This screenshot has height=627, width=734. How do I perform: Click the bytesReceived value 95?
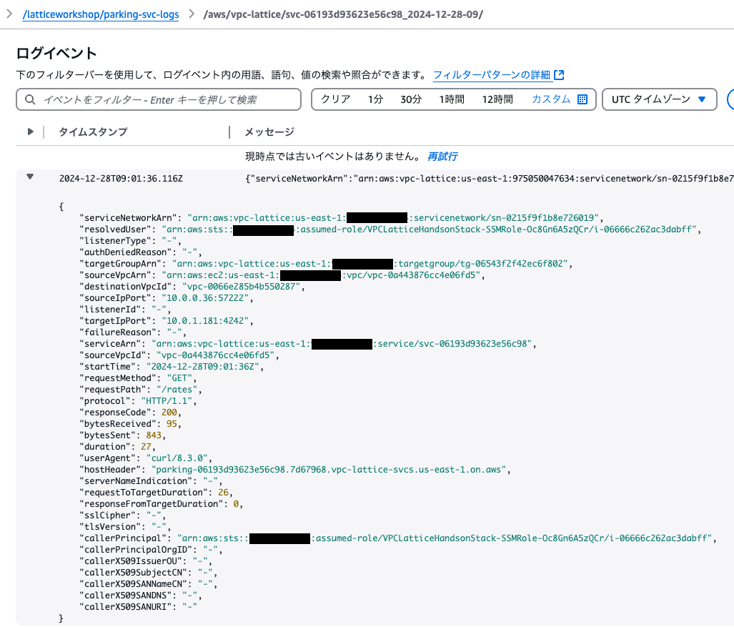tap(172, 424)
